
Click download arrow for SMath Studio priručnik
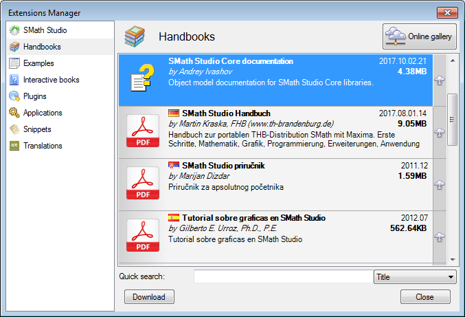tap(440, 184)
